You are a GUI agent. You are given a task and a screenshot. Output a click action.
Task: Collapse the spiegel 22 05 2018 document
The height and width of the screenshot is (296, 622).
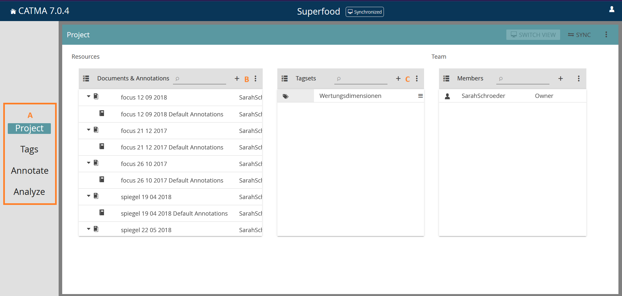pos(89,229)
